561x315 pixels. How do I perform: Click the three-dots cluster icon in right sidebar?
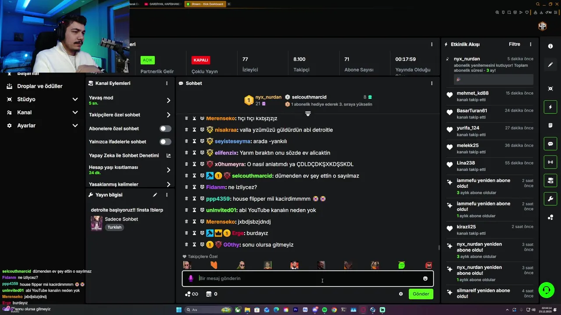pos(550,217)
